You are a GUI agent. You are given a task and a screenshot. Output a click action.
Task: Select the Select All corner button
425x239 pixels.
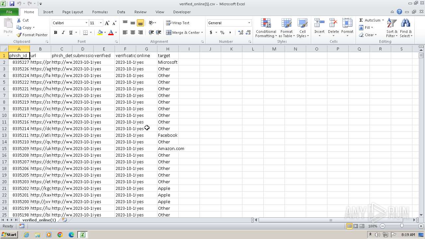tap(4, 49)
